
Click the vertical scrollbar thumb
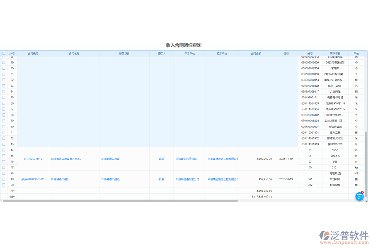pyautogui.click(x=366, y=164)
